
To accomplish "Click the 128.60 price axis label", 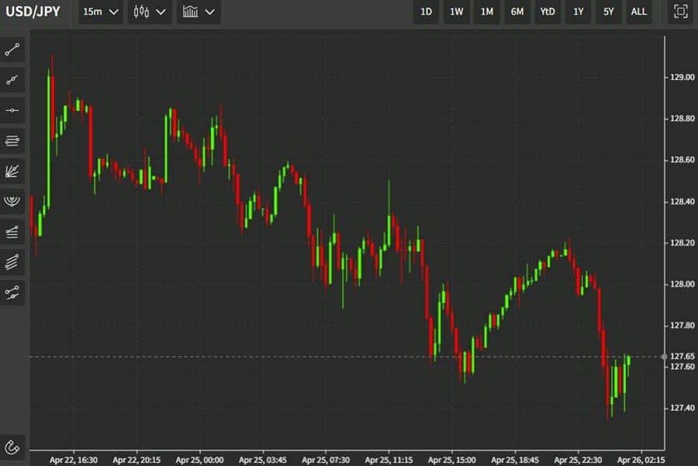I will click(682, 160).
